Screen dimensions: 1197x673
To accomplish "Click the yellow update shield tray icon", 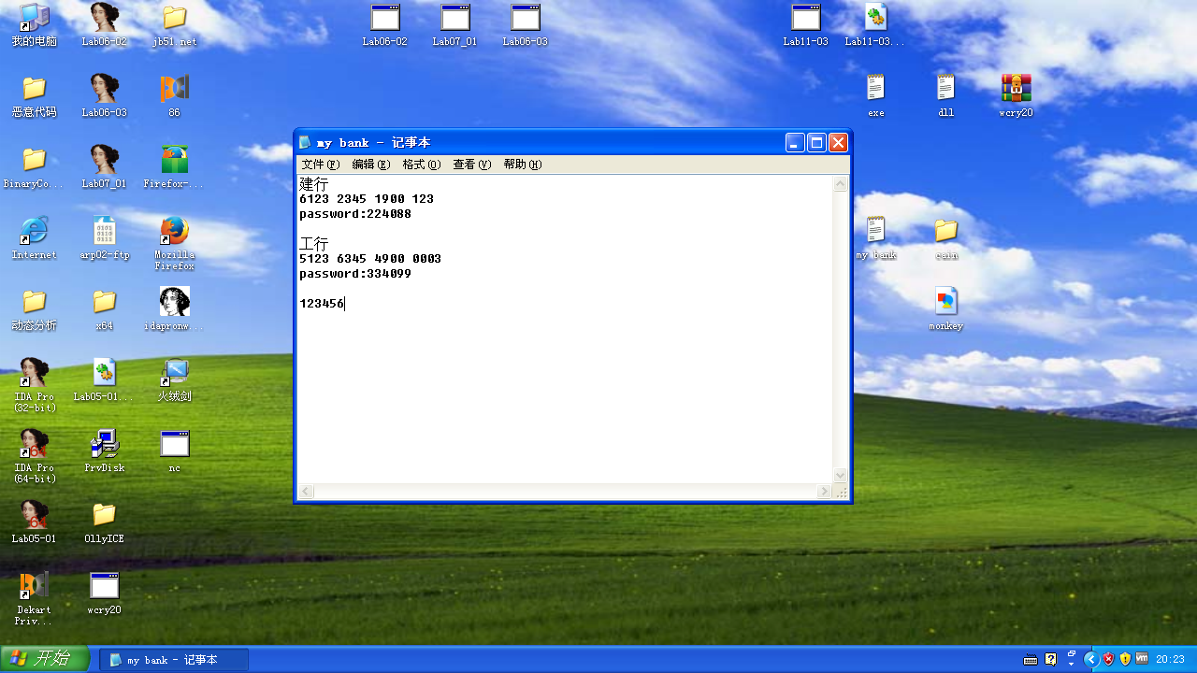I will coord(1125,660).
